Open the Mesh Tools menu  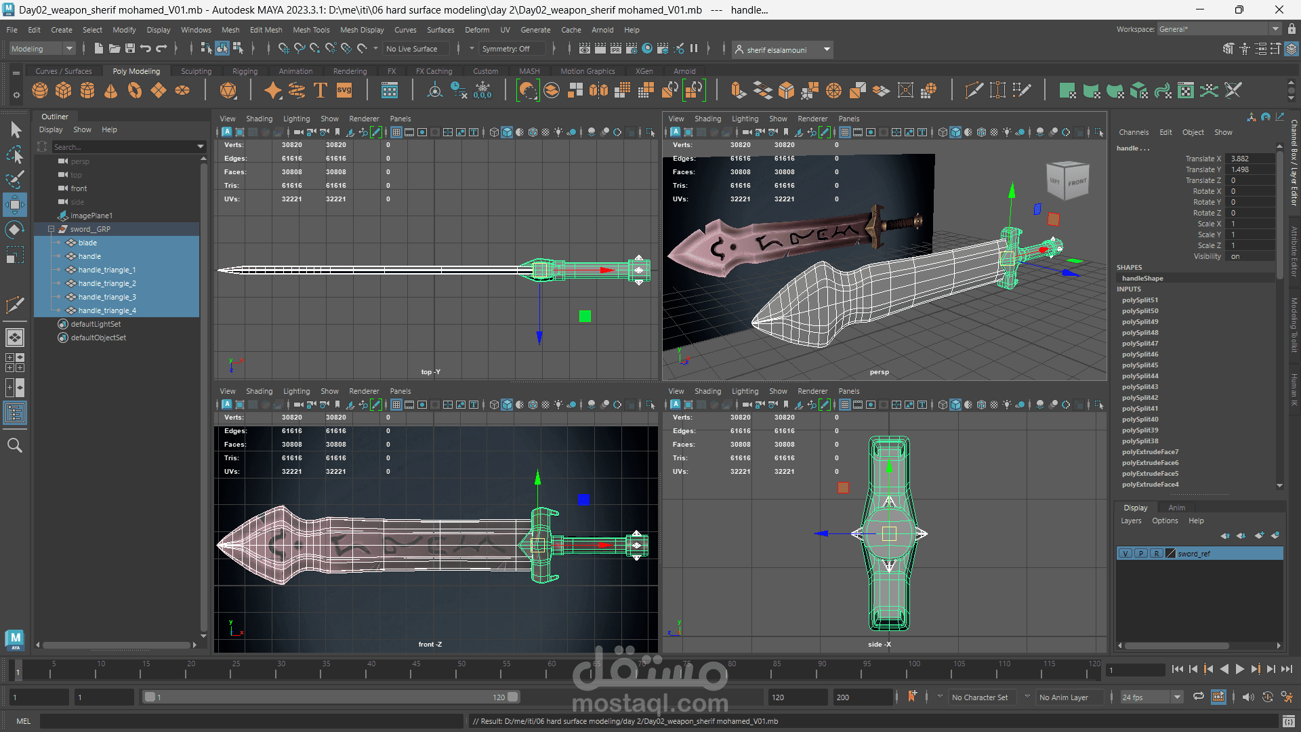[x=311, y=30]
